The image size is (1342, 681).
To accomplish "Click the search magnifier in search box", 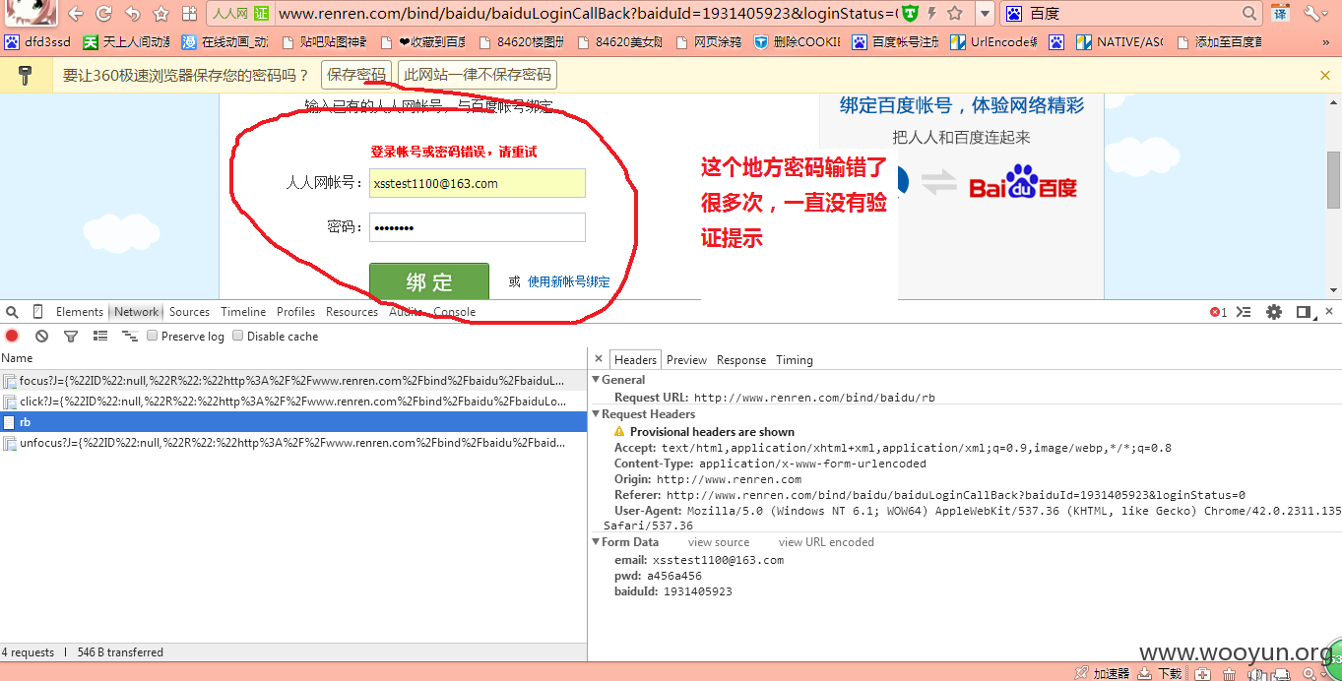I will pos(1249,14).
